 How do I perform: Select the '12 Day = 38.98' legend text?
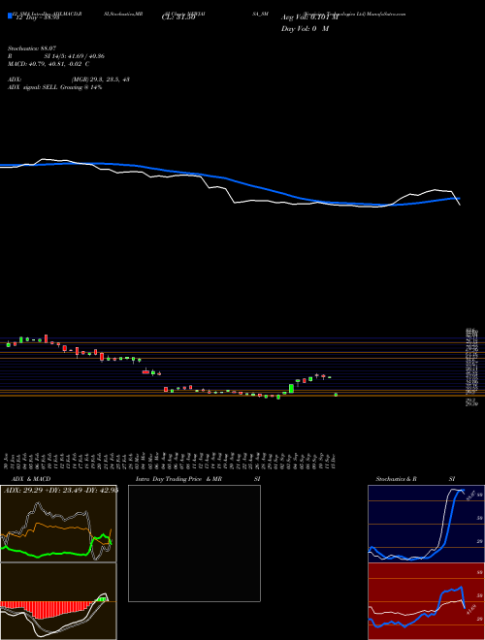38,18
